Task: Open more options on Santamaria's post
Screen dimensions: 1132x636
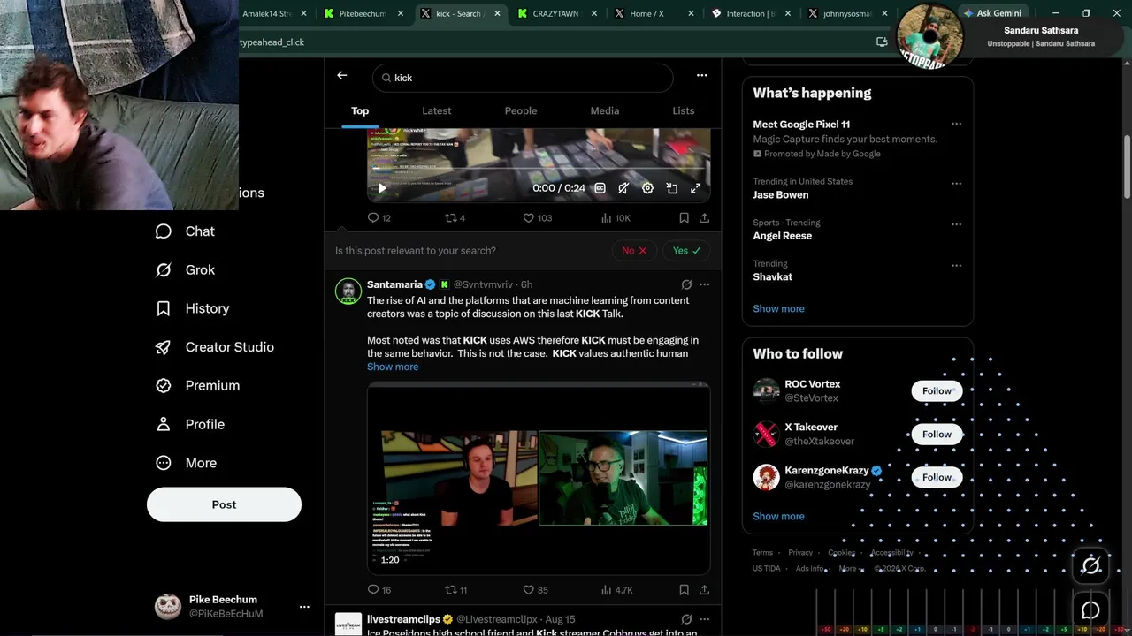Action: pyautogui.click(x=704, y=284)
